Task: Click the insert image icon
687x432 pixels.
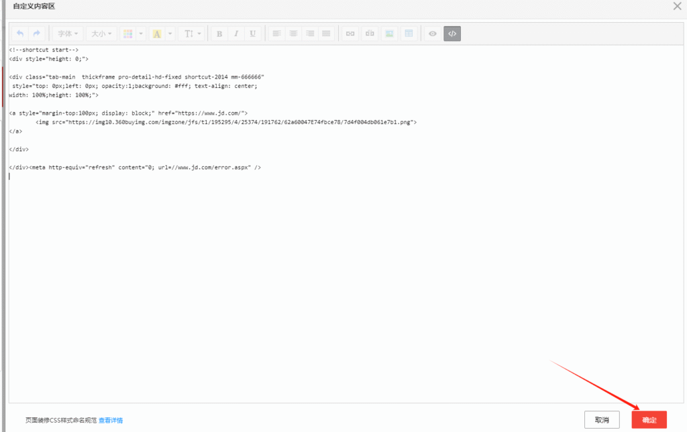Action: coord(389,34)
